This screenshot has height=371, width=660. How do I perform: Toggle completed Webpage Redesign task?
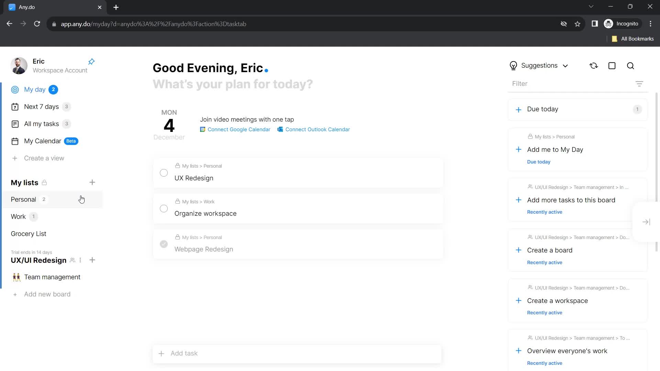click(164, 244)
